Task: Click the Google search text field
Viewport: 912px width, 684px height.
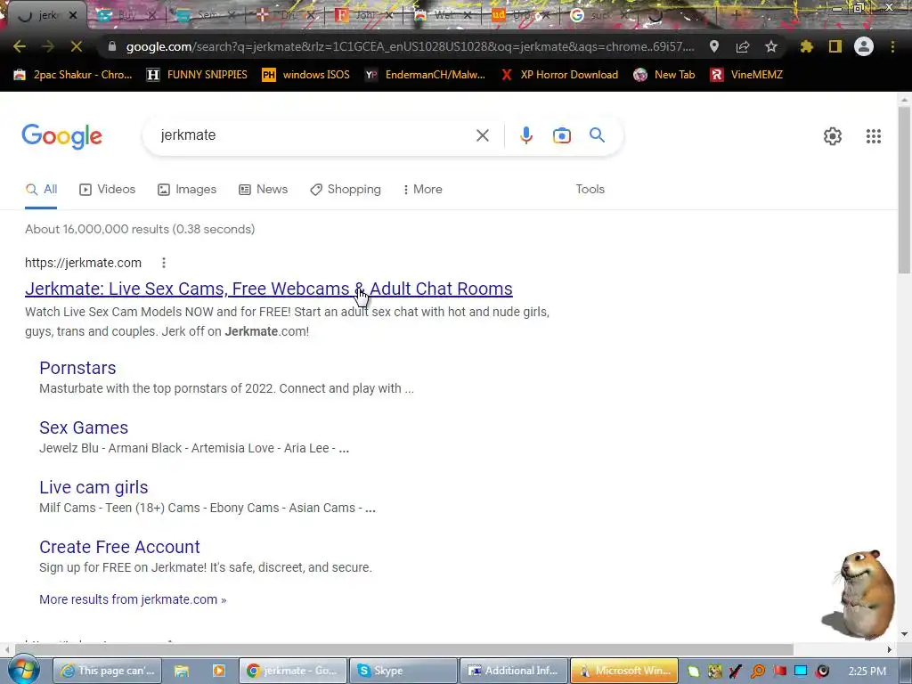Action: point(314,135)
